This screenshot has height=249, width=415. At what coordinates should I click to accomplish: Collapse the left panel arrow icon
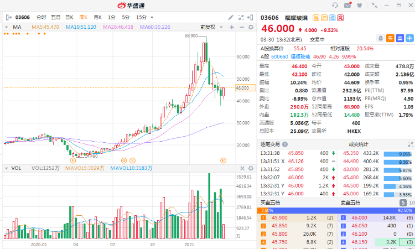pyautogui.click(x=8, y=18)
